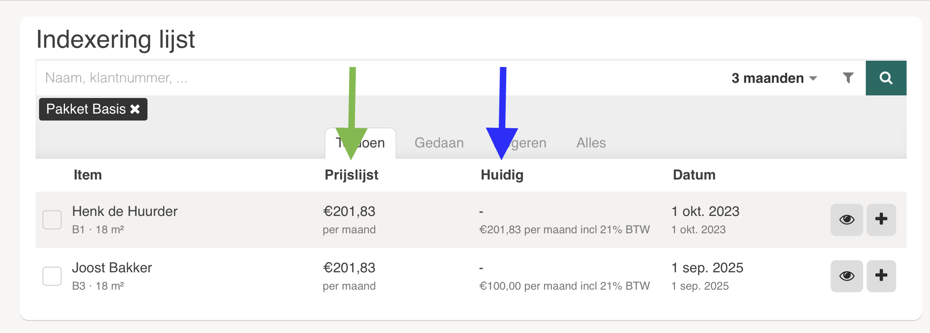Select the Joost Bakker checkbox
930x333 pixels.
[52, 276]
